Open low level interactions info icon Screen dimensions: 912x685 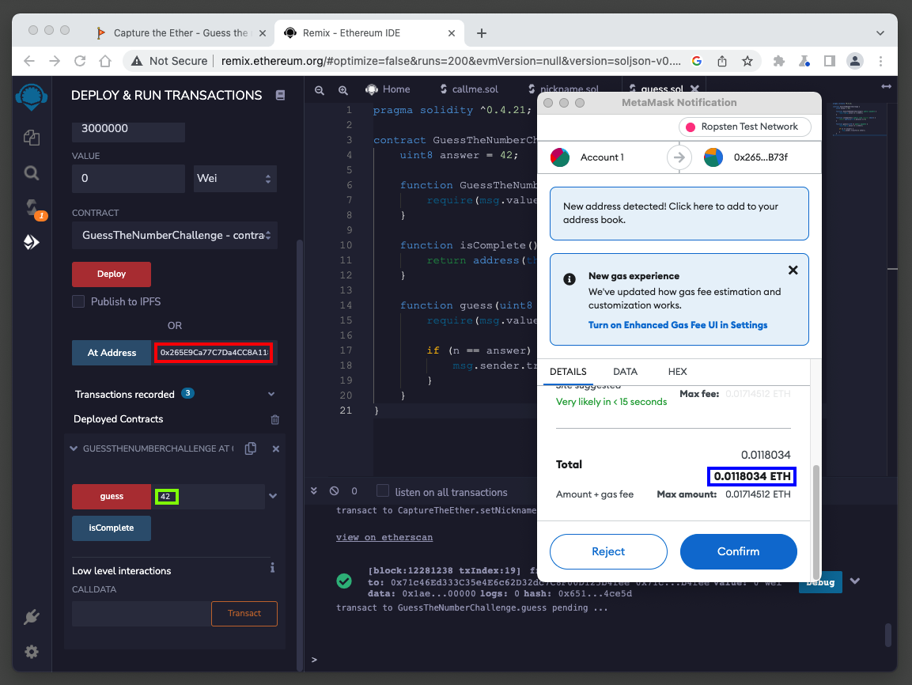[272, 568]
